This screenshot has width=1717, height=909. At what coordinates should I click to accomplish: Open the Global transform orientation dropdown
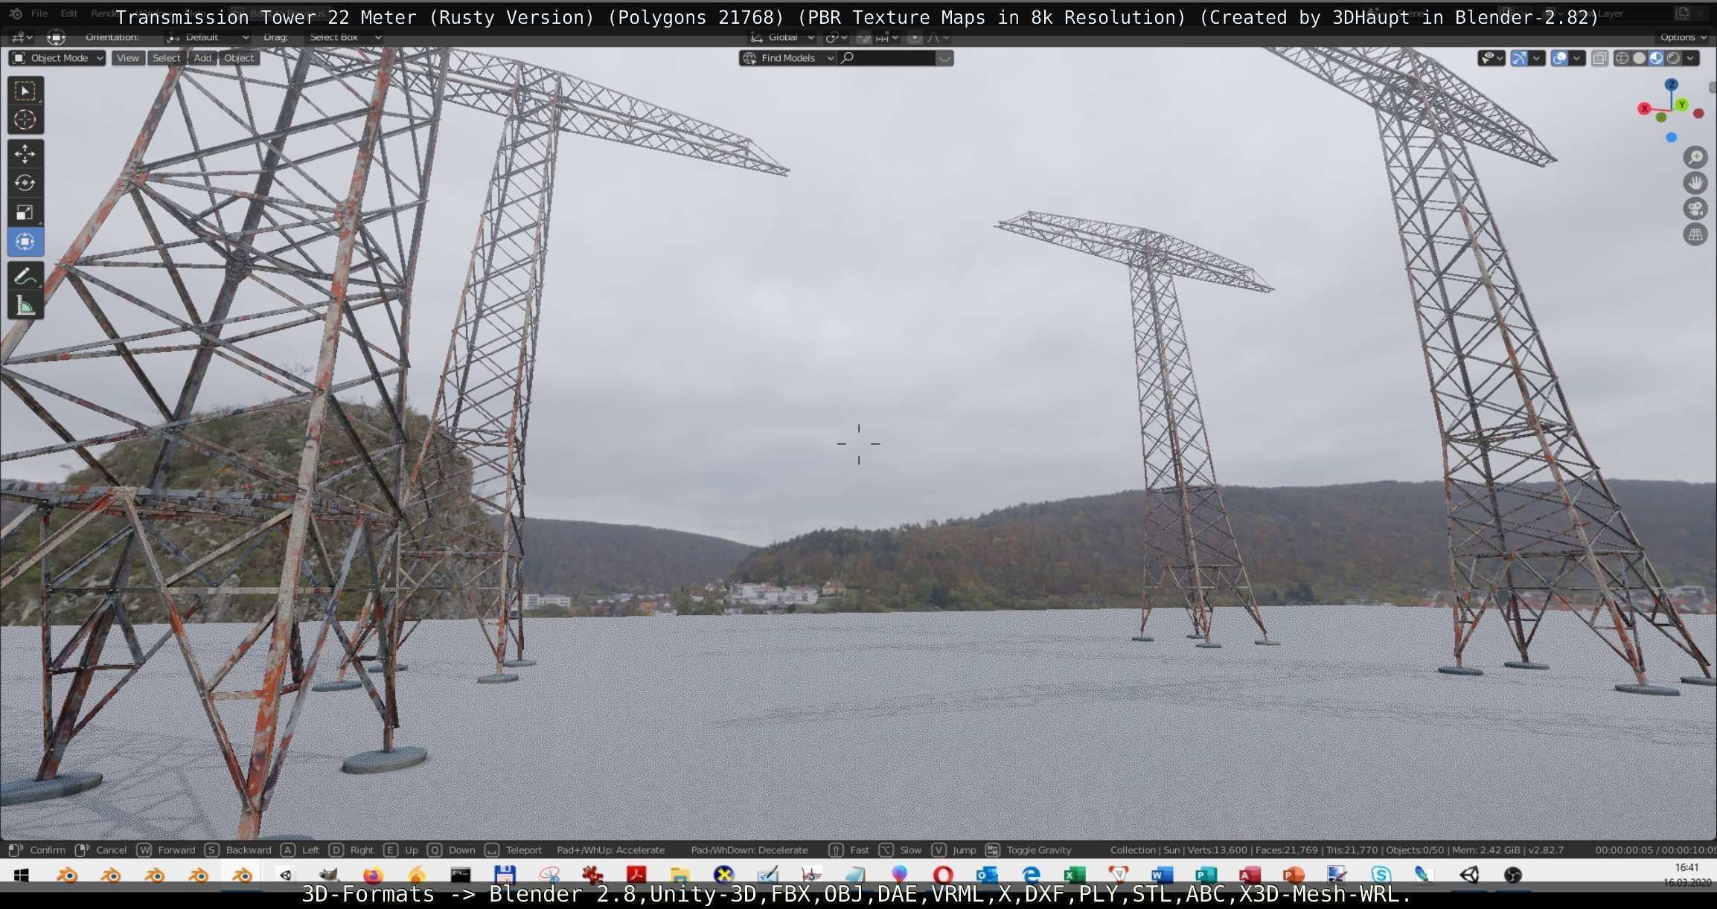pos(781,37)
